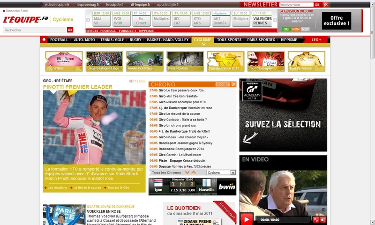
Task: Vote OUI in the question du jour
Action: click(286, 29)
